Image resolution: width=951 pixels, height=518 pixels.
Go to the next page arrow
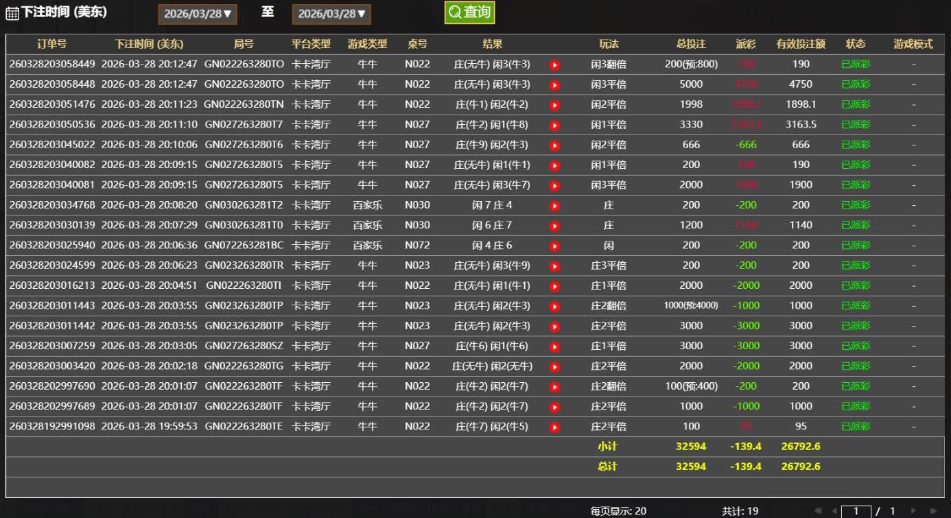tap(913, 511)
